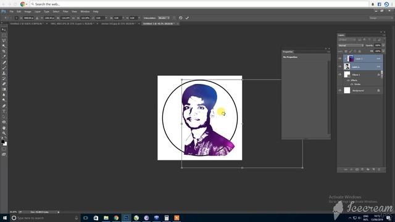
Task: Click the rotation angle input field
Action: click(100, 18)
